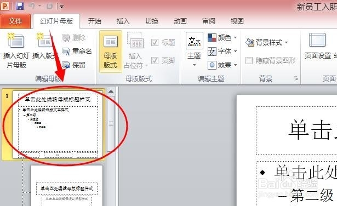
Task: Open the 效果 effects dropdown arrow
Action: [x=235, y=65]
